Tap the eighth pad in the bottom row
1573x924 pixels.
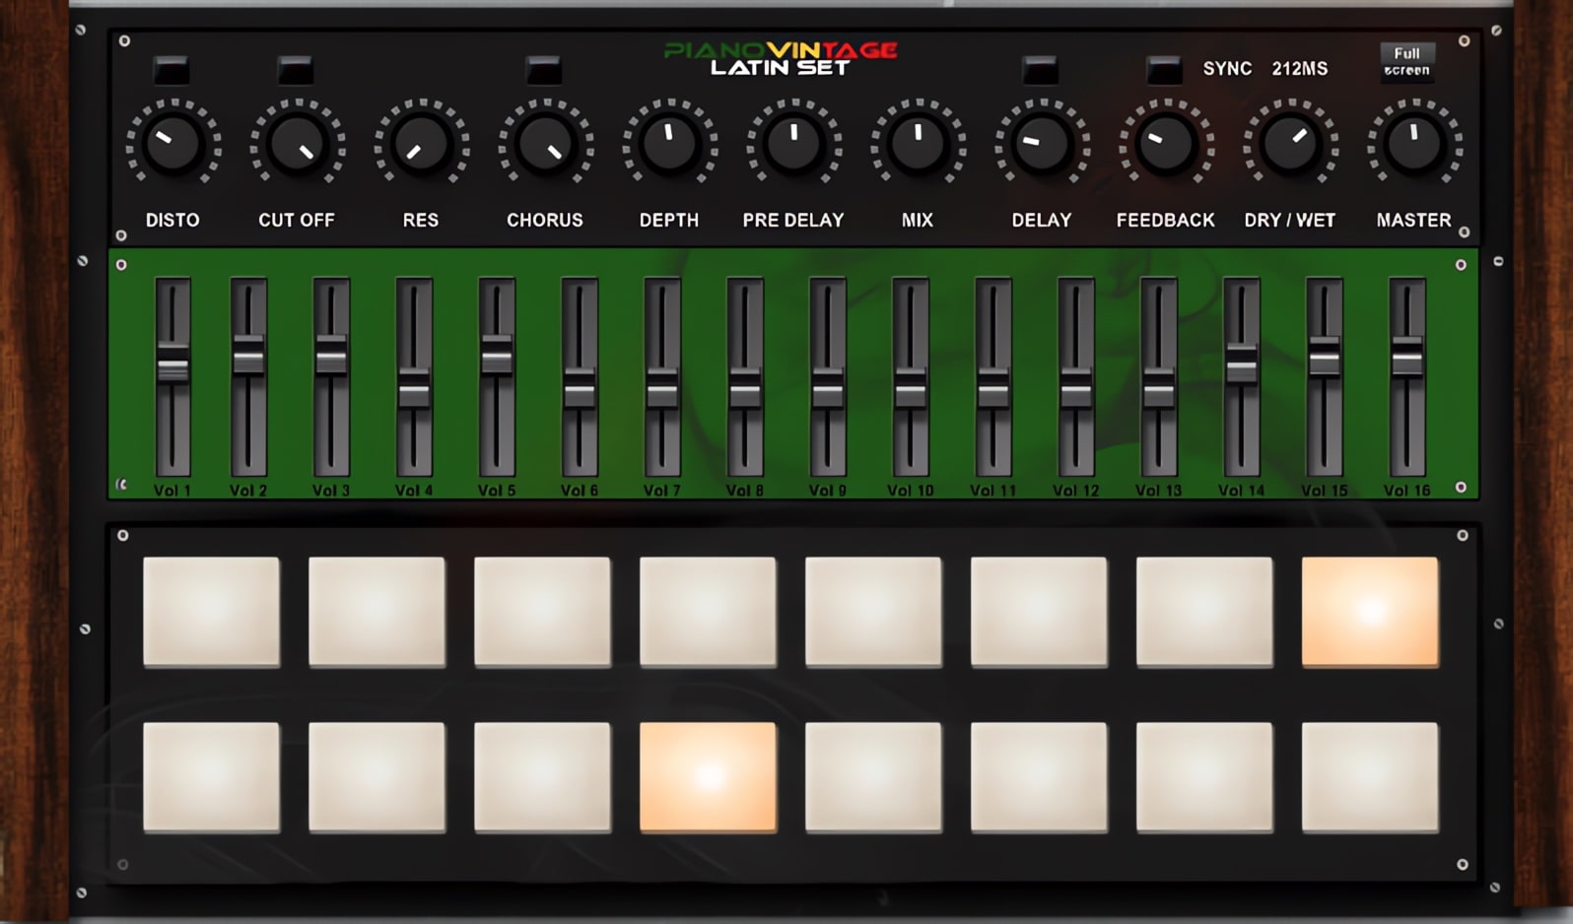(1371, 777)
